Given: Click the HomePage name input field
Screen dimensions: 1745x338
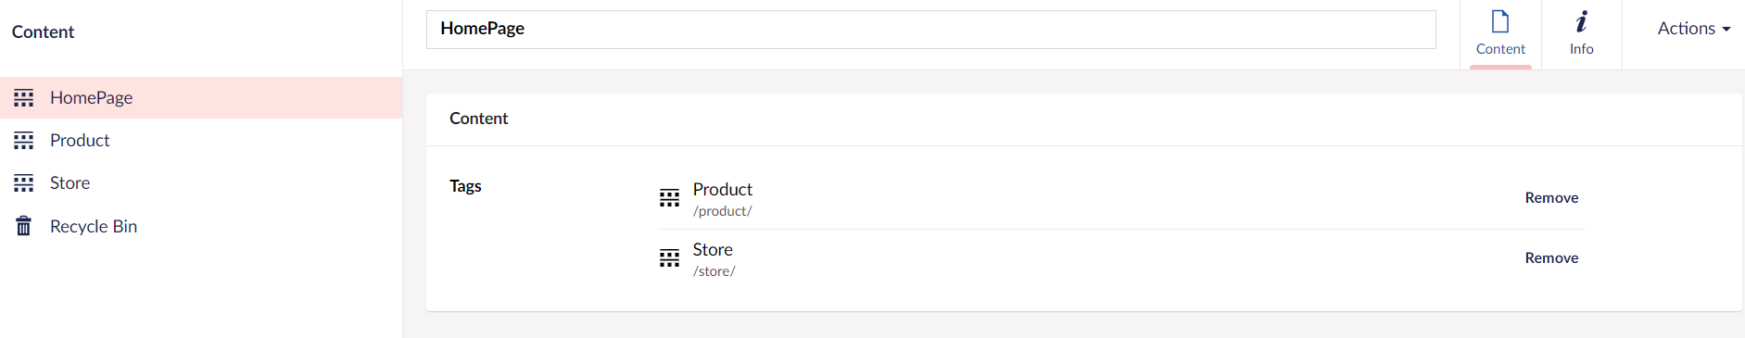Looking at the screenshot, I should coord(930,30).
